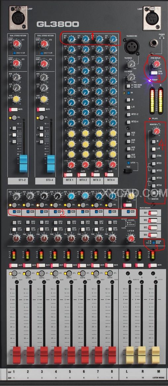The height and width of the screenshot is (386, 168).
Task: Select MTX4 as monitor source
Action: (x=153, y=186)
